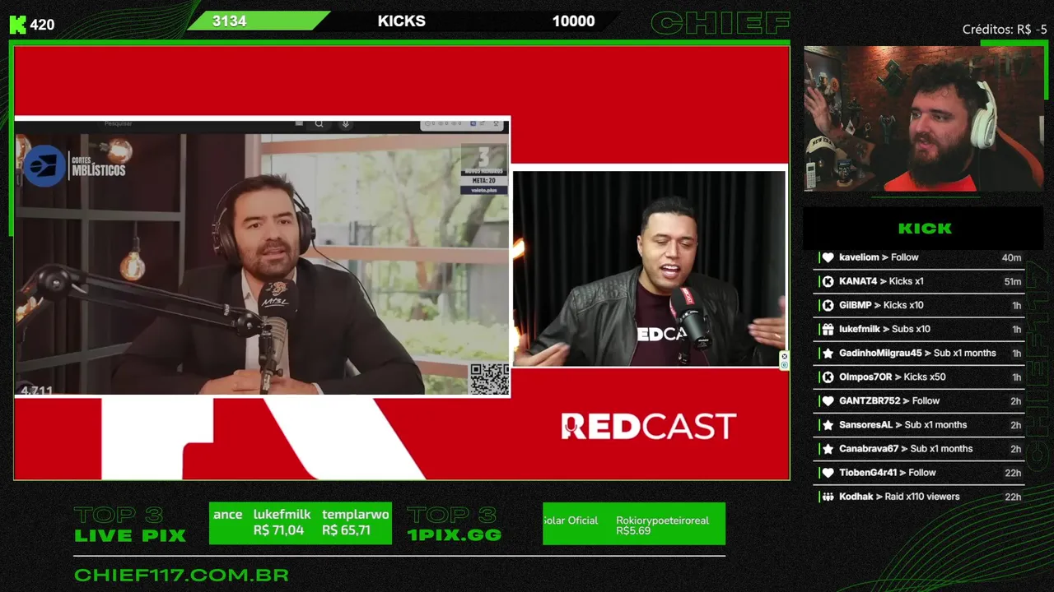This screenshot has height=592, width=1054.
Task: Click the KICKS goal label
Action: (402, 21)
